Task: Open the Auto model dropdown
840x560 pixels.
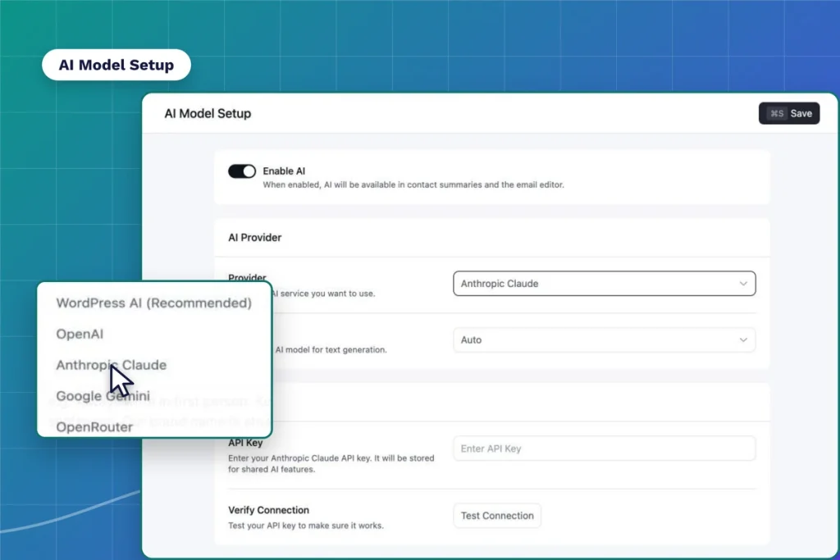Action: point(605,340)
